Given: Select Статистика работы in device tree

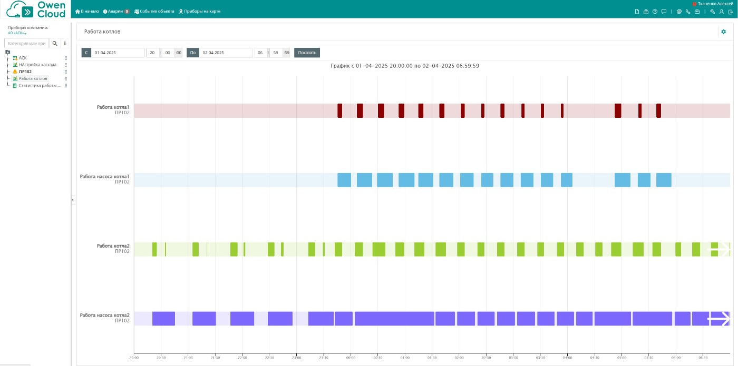Looking at the screenshot, I should point(39,85).
